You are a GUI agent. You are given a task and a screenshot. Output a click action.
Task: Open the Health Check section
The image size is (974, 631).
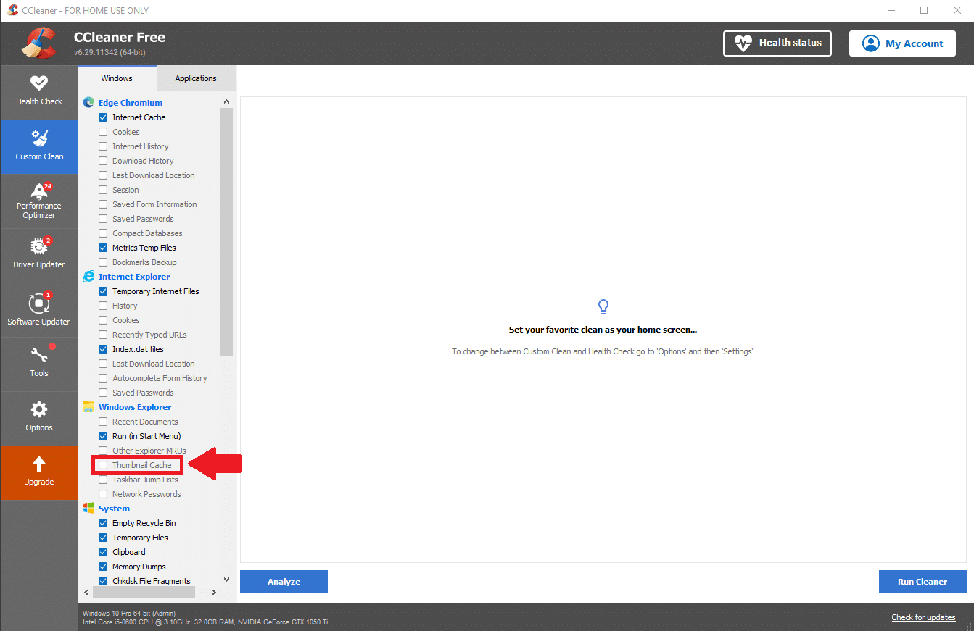click(x=39, y=92)
